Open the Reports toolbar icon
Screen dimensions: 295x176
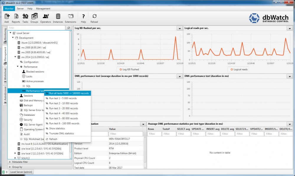[16, 16]
